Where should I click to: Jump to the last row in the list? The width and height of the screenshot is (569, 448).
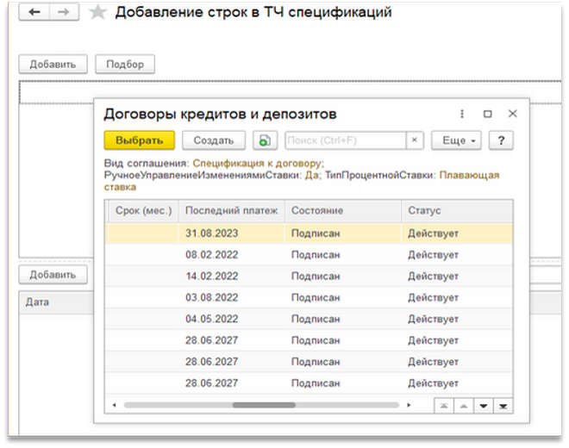pyautogui.click(x=503, y=406)
